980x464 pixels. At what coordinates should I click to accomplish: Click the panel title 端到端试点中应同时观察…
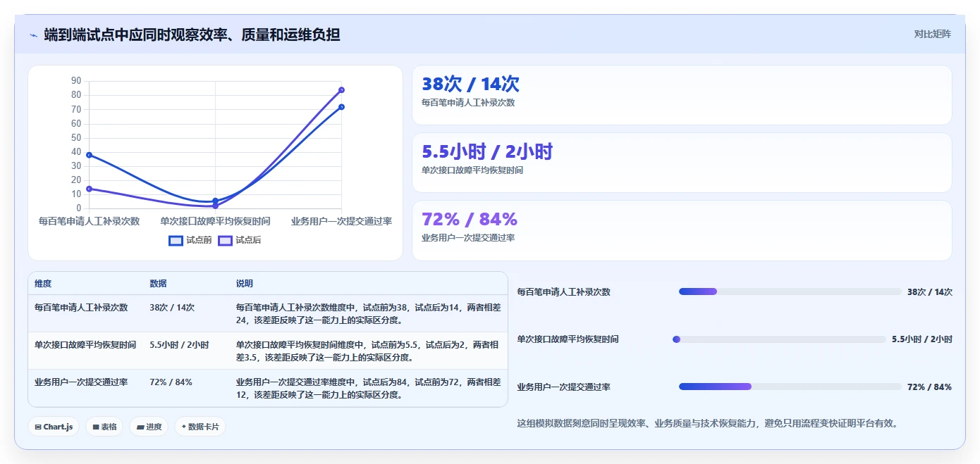point(192,35)
